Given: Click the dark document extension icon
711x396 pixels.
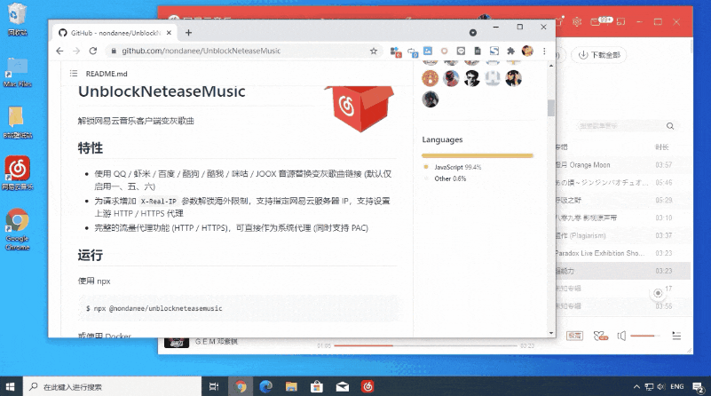Looking at the screenshot, I should click(x=478, y=51).
